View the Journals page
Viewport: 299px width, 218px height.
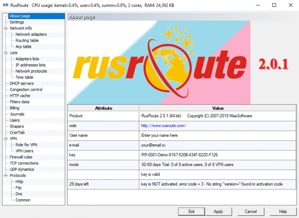point(17,114)
